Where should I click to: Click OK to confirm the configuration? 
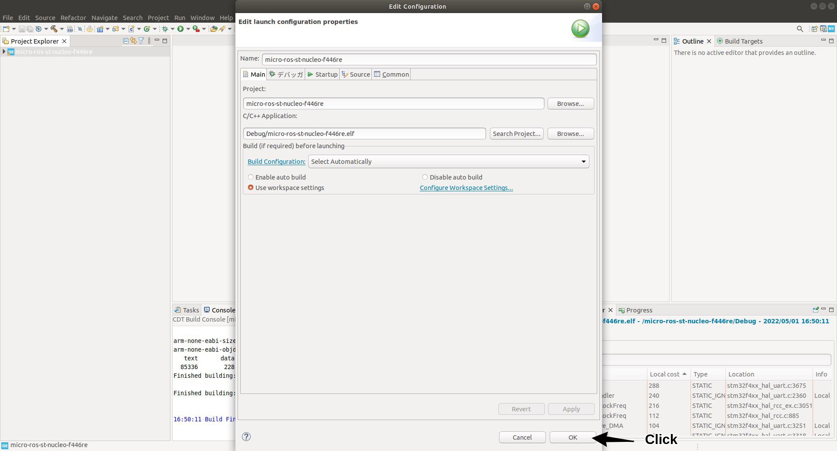click(573, 437)
